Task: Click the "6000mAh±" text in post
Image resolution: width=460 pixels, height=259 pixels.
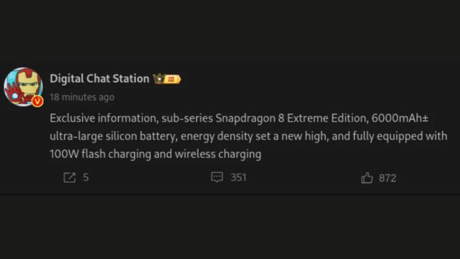Action: [400, 118]
